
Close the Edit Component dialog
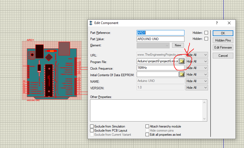point(229,23)
